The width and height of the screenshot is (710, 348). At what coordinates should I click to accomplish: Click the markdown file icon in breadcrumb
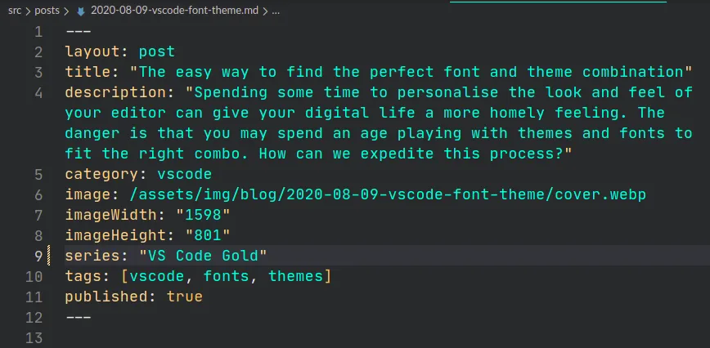[x=81, y=11]
